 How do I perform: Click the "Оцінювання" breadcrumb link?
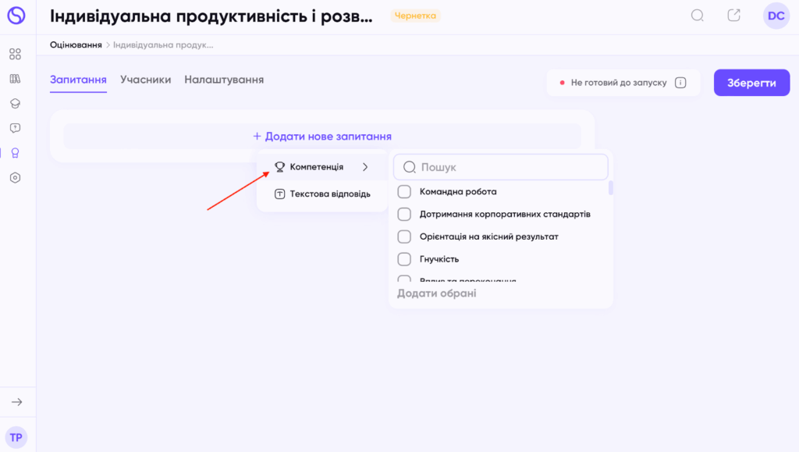(76, 45)
